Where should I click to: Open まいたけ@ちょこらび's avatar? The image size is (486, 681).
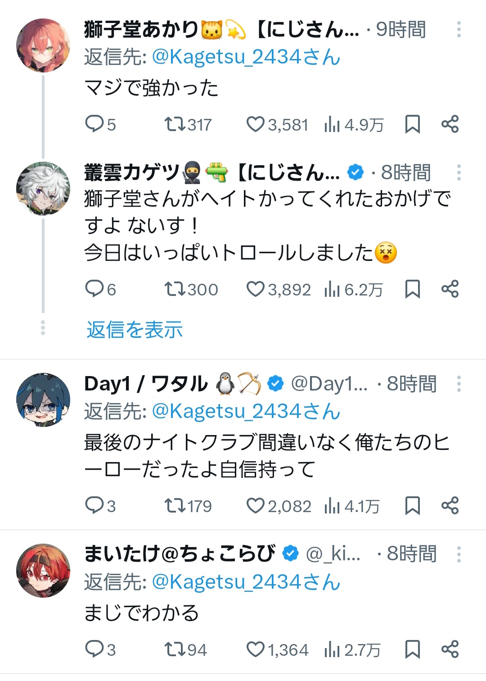pos(43,570)
